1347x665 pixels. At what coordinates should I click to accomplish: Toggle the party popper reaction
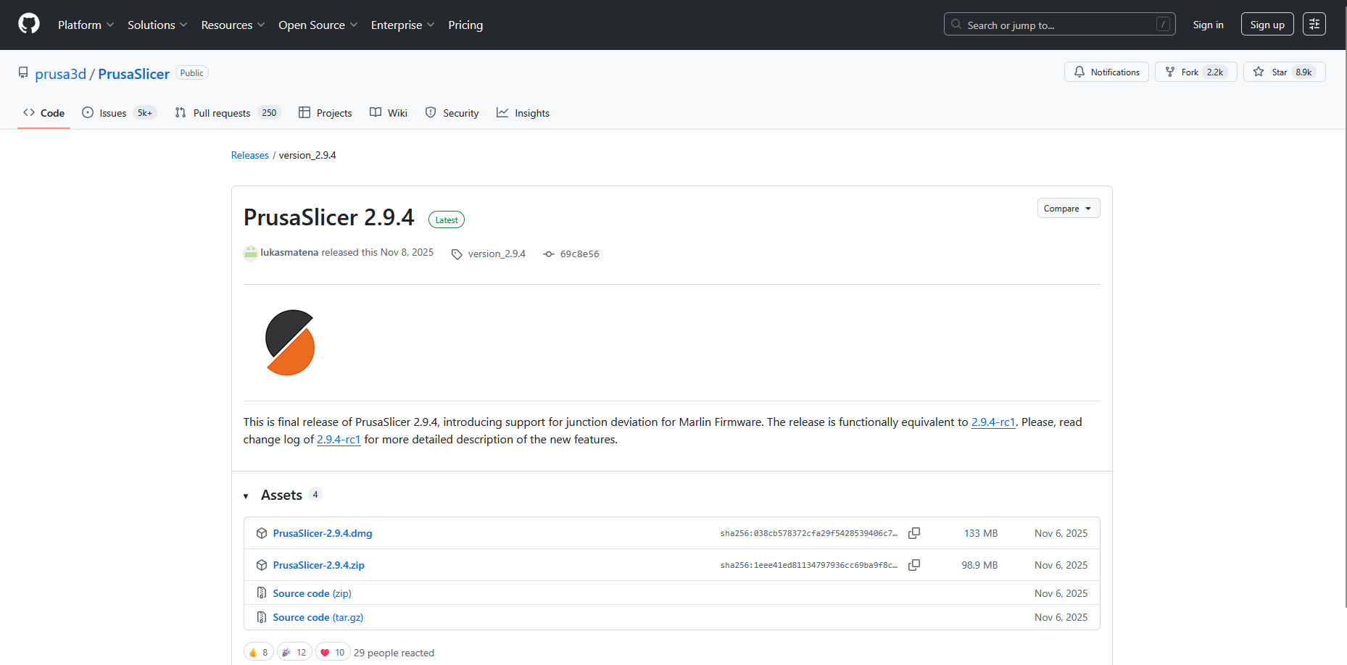(x=294, y=652)
